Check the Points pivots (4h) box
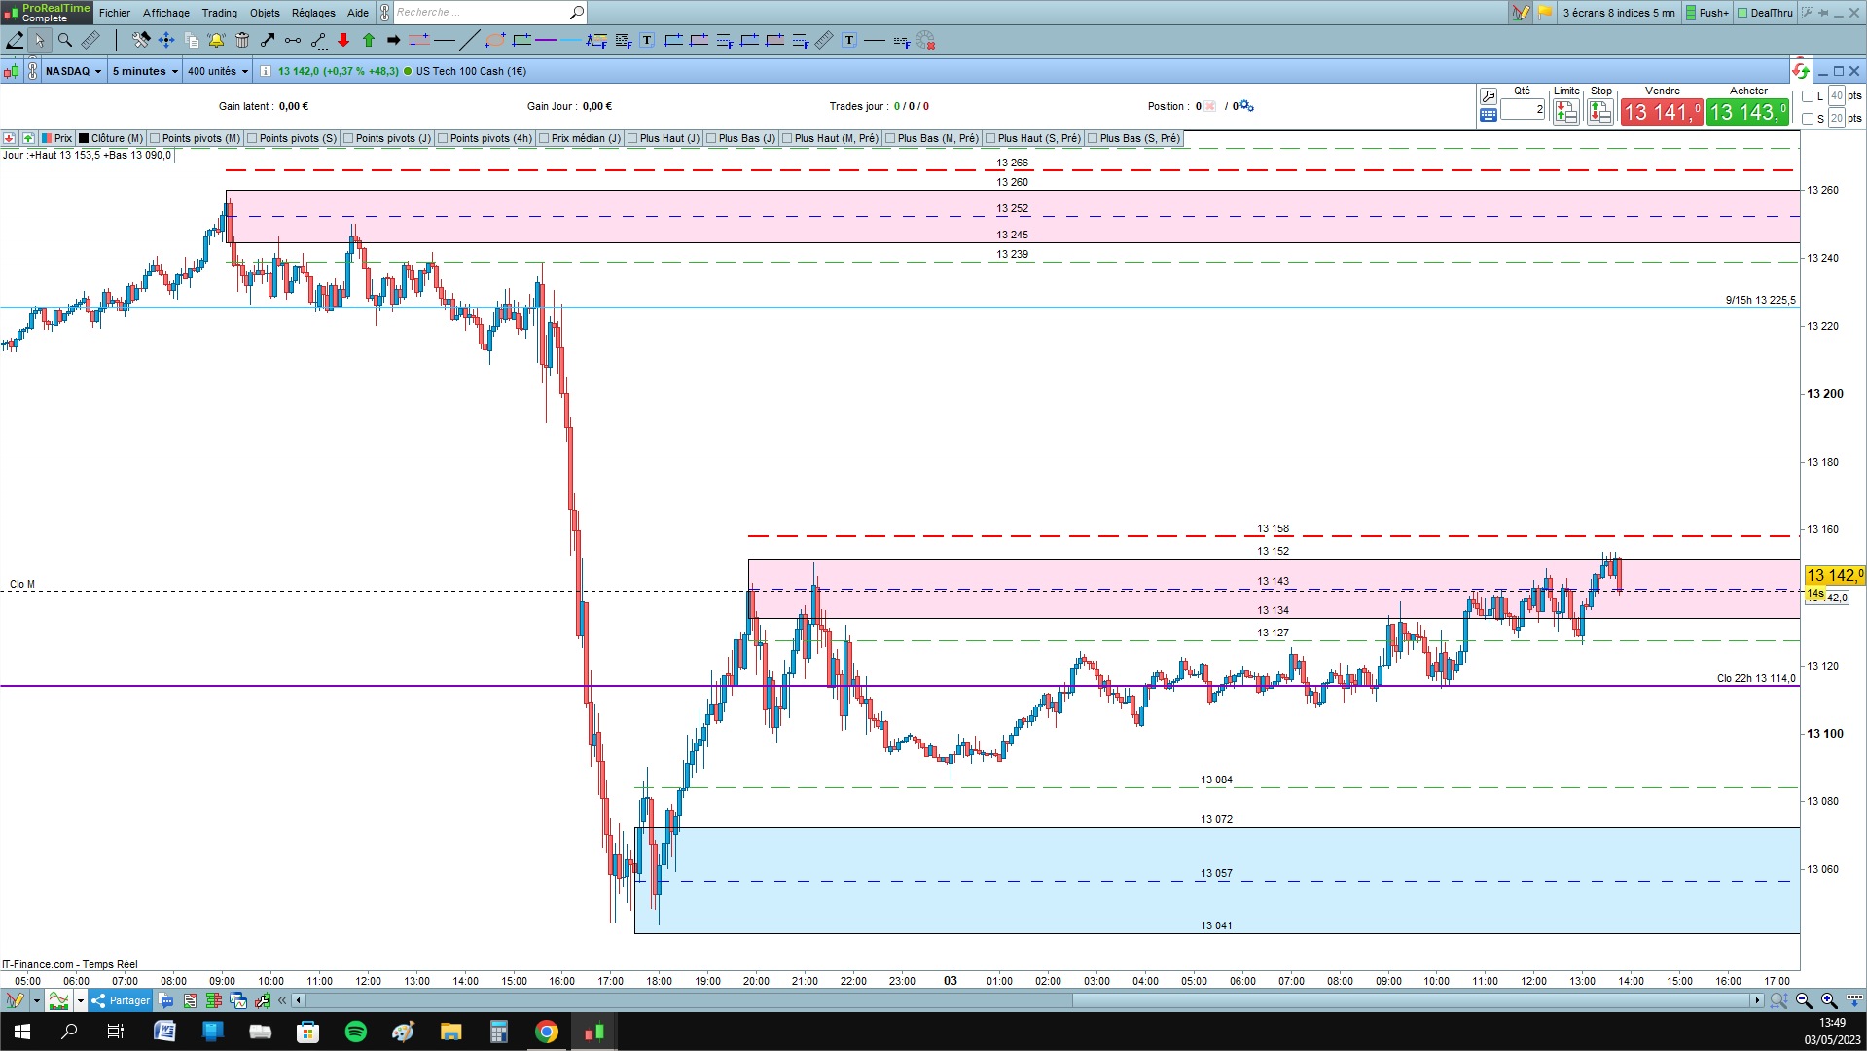 [443, 138]
